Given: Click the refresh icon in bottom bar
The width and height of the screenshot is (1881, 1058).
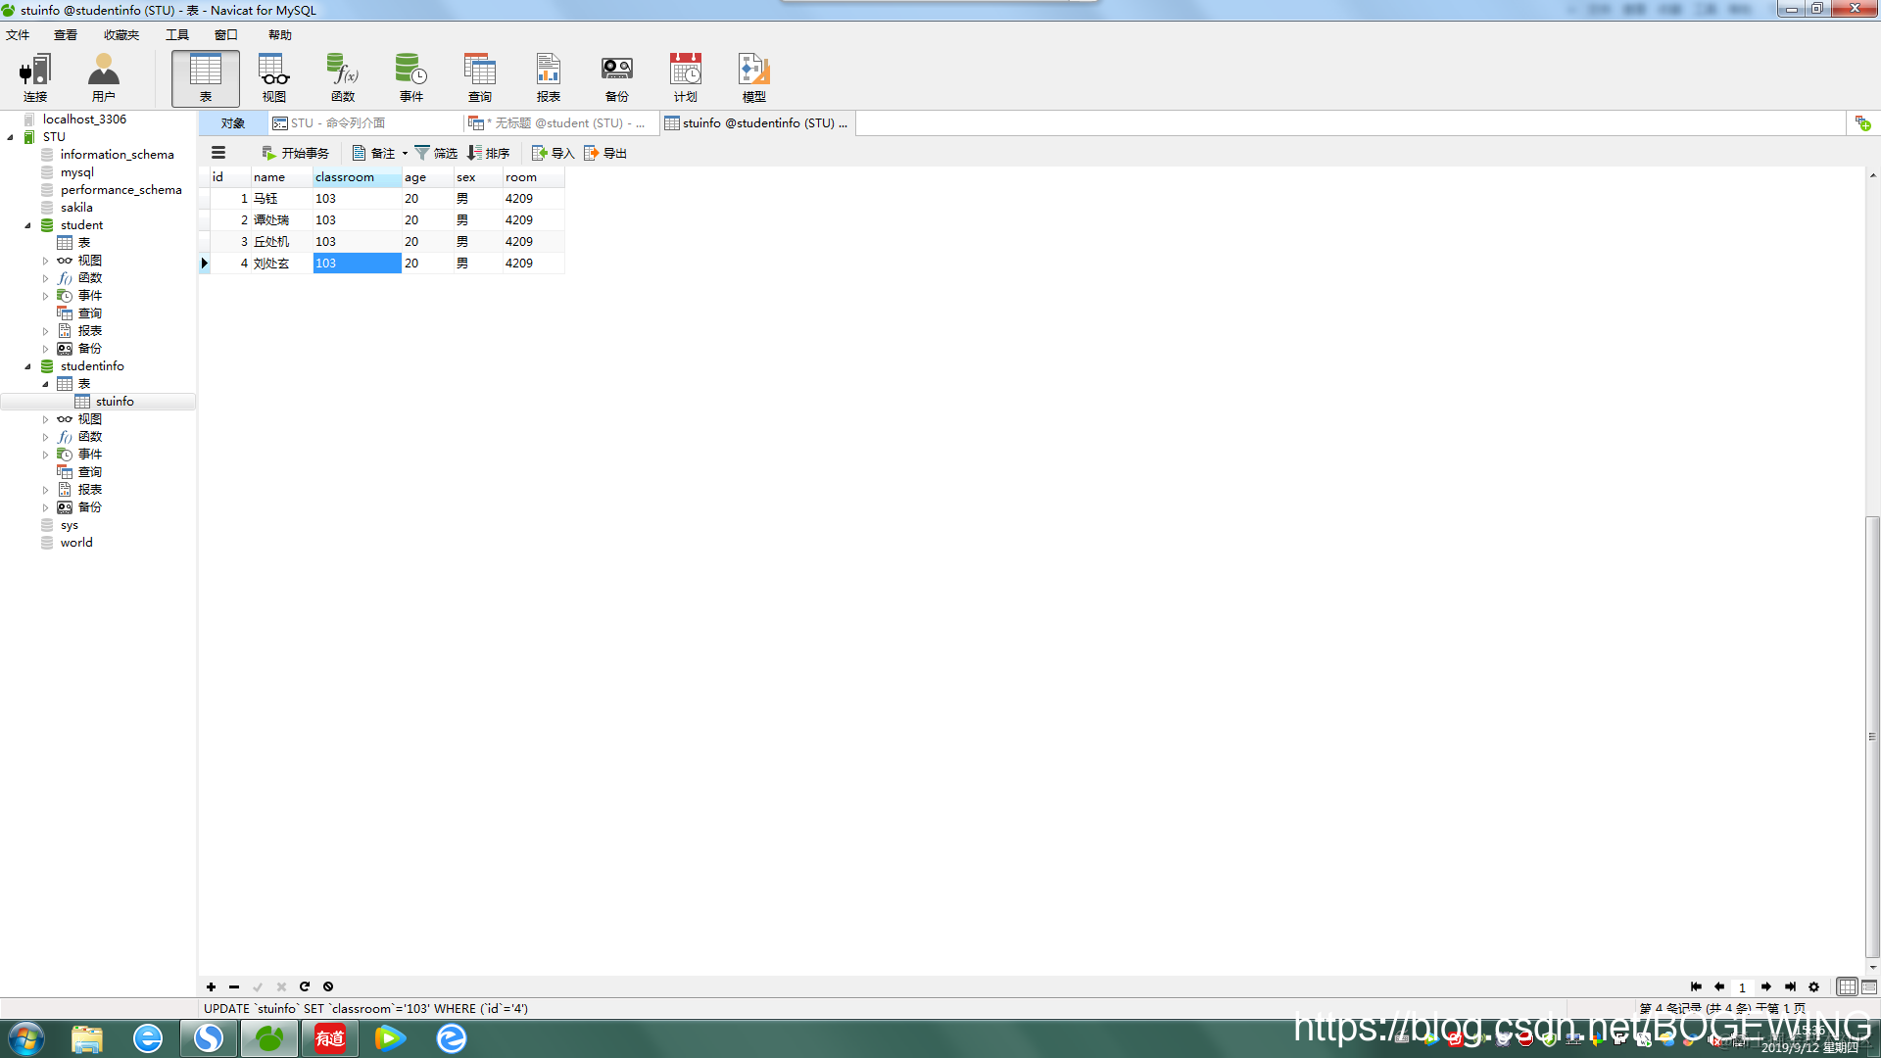Looking at the screenshot, I should tap(305, 986).
